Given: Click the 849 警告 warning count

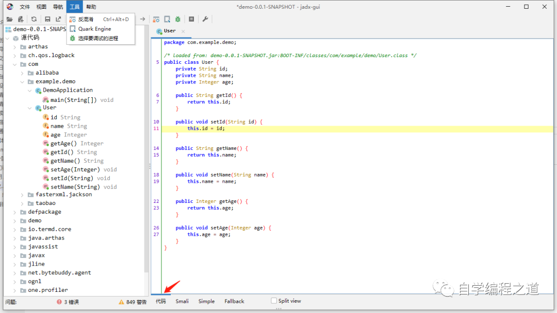Looking at the screenshot, I should (136, 302).
